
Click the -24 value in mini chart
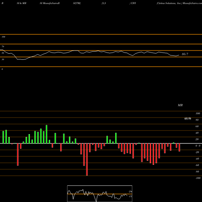pos(130,191)
